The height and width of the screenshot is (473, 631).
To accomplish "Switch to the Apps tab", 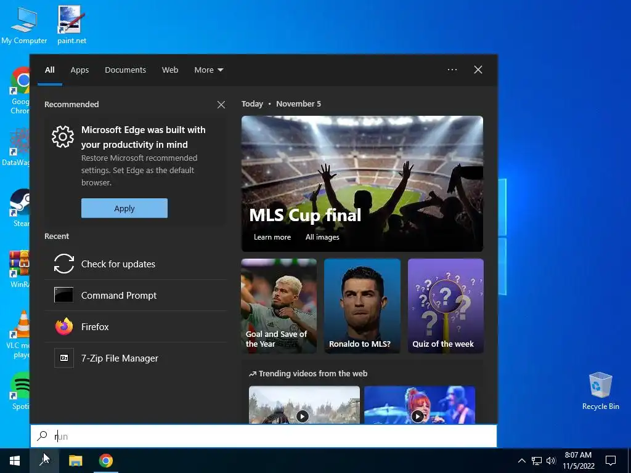I will click(x=79, y=70).
